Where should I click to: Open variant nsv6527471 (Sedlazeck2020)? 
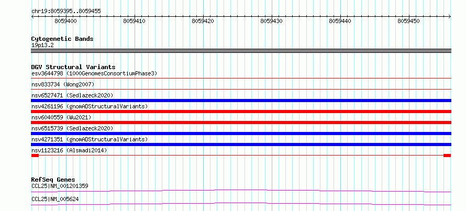tap(72, 95)
